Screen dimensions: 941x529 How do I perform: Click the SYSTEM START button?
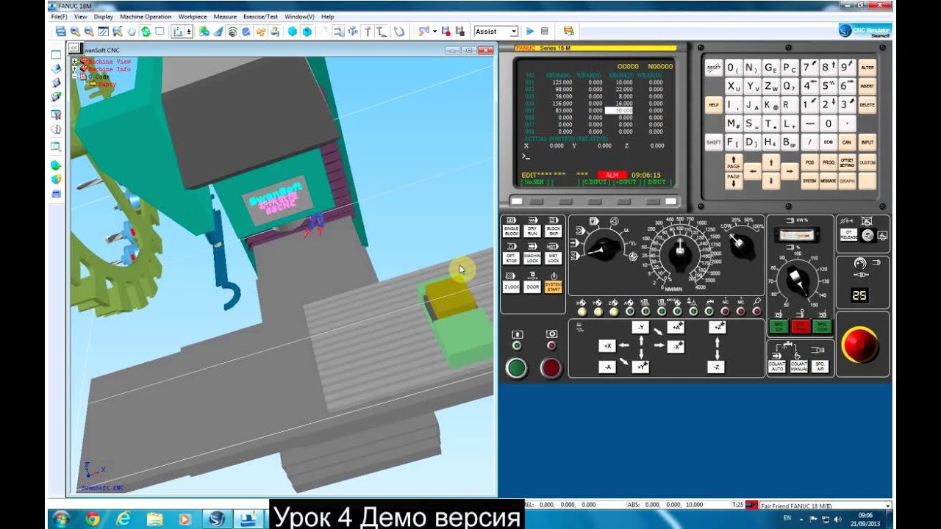tap(554, 287)
